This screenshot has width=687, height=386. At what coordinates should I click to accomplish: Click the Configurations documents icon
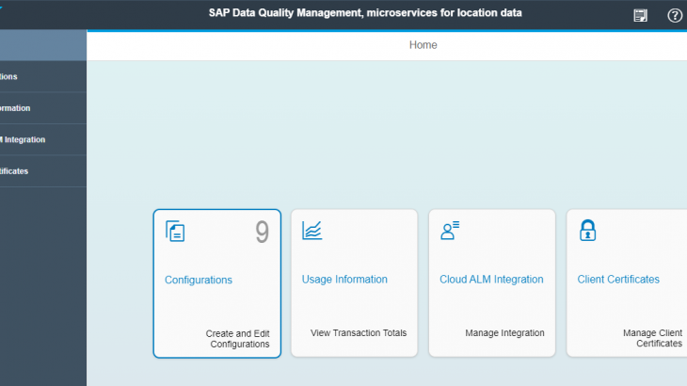tap(175, 231)
